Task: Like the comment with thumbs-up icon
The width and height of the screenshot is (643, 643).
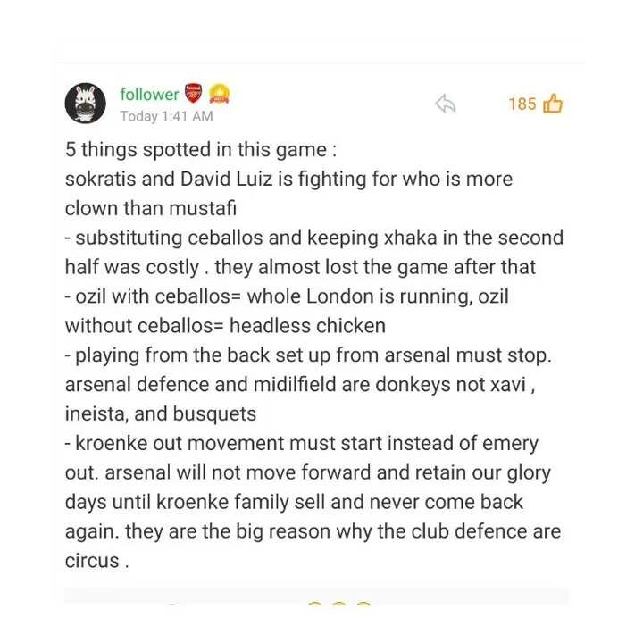Action: click(553, 104)
